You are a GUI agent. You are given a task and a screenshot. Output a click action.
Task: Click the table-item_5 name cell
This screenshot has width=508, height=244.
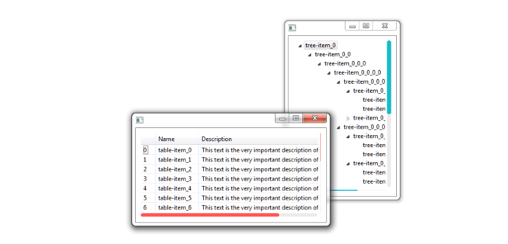click(x=177, y=198)
